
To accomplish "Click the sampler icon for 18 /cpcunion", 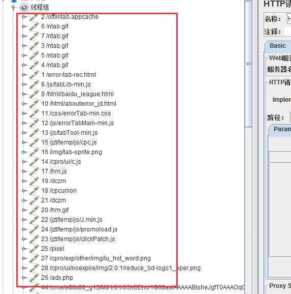I will [x=34, y=191].
